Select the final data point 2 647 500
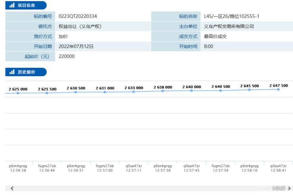293x195 pixels. (x=278, y=89)
